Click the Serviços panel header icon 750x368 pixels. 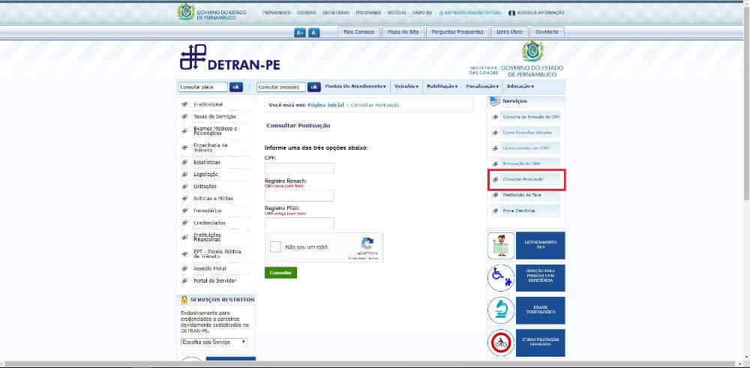pyautogui.click(x=494, y=101)
